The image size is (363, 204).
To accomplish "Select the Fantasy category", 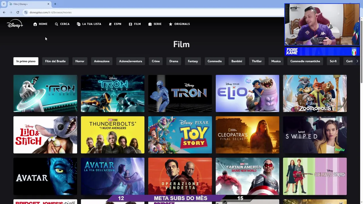I will click(193, 61).
